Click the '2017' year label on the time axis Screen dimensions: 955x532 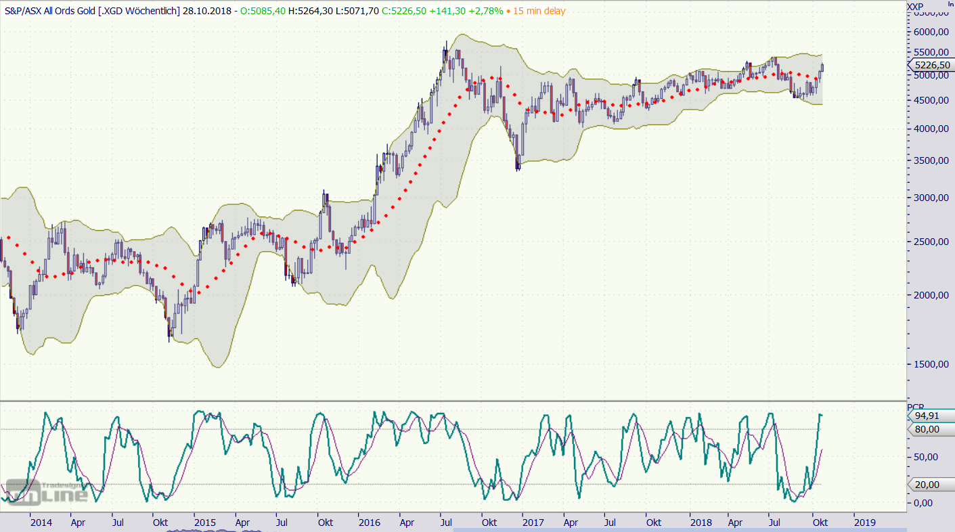pyautogui.click(x=533, y=523)
